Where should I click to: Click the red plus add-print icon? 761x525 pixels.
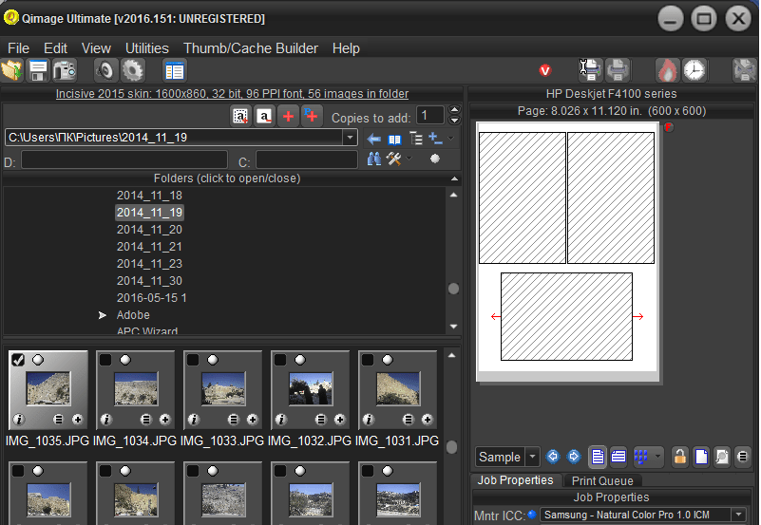click(288, 116)
